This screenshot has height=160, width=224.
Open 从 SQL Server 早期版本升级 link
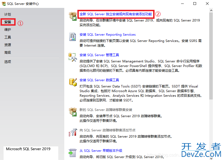[x=101, y=151]
